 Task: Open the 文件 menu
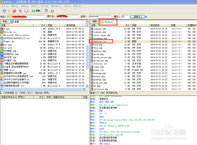click(5, 6)
